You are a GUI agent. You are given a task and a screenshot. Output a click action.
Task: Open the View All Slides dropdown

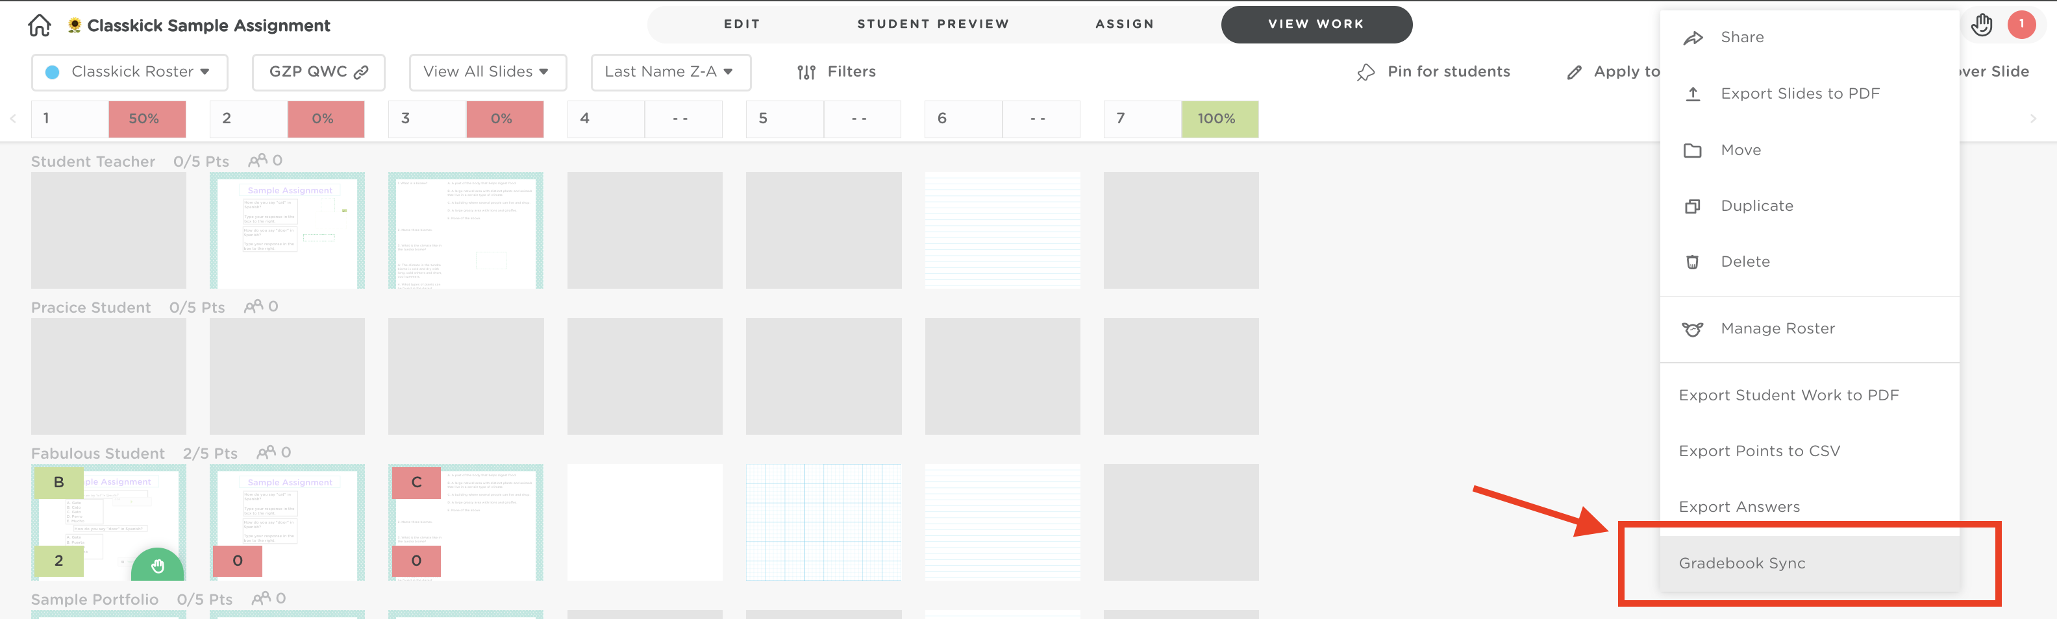pos(488,72)
